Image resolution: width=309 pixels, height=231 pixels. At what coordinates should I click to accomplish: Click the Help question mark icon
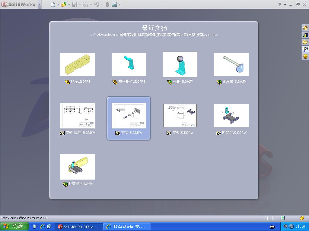tap(279, 4)
